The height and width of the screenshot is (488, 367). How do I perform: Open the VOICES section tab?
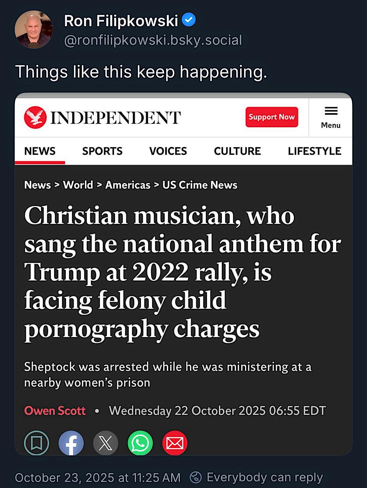click(168, 151)
